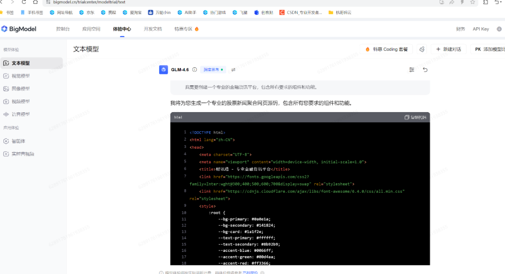Click the 新建对话 button
This screenshot has height=274, width=505.
(448, 49)
